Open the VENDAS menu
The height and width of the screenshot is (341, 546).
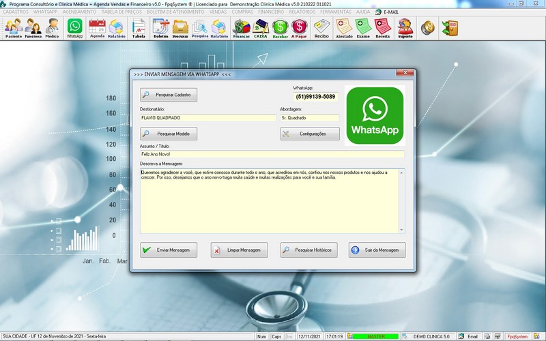click(x=218, y=12)
